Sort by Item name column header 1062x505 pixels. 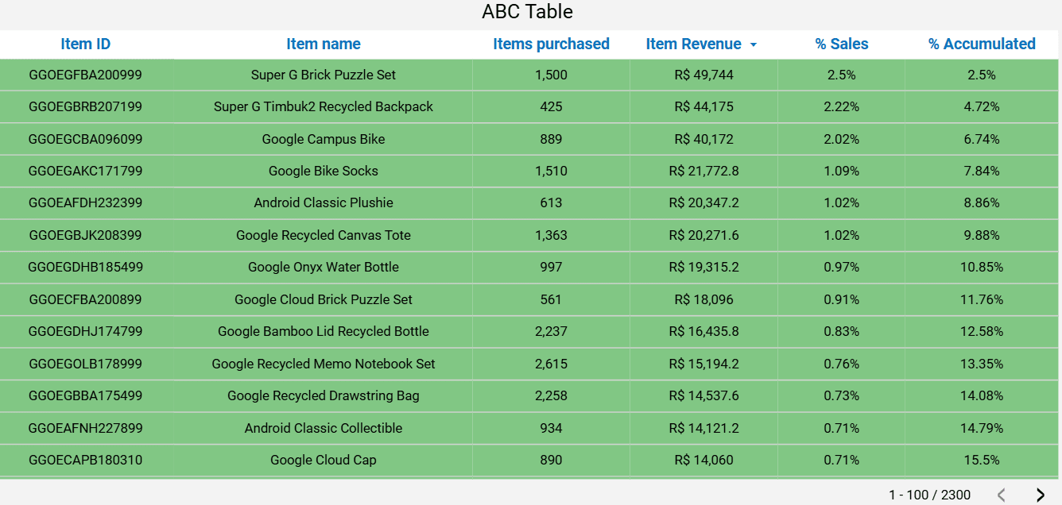tap(324, 44)
